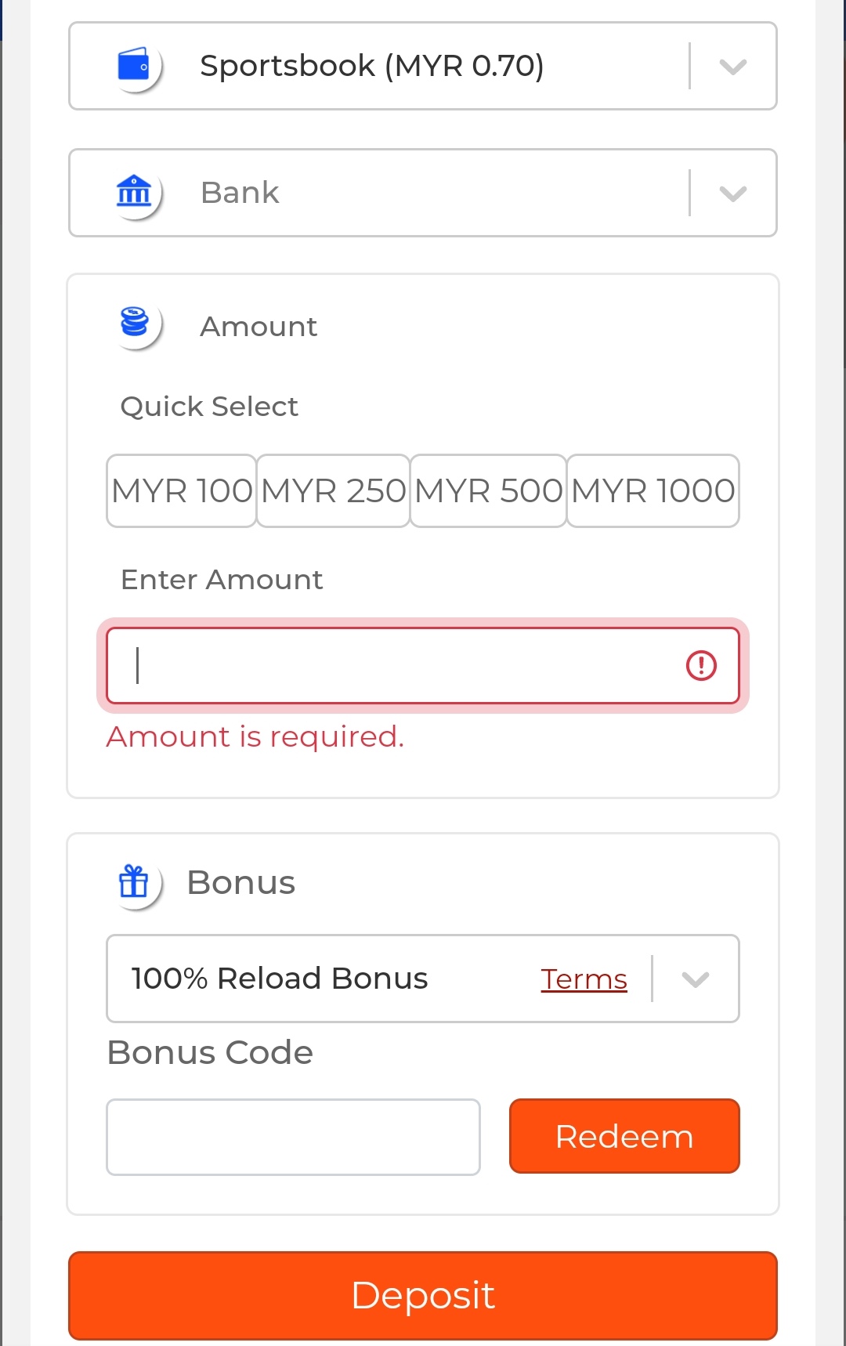This screenshot has width=846, height=1346.
Task: Open the bonus Terms link
Action: click(x=584, y=979)
